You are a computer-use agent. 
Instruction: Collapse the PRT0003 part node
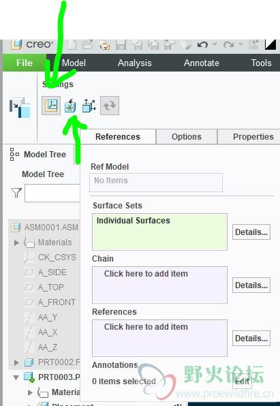[16, 377]
